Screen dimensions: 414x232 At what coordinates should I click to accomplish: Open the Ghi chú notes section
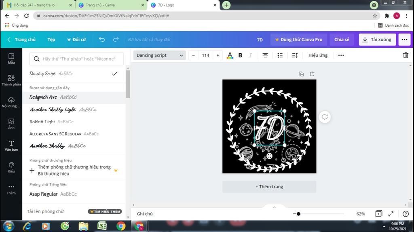(x=145, y=214)
